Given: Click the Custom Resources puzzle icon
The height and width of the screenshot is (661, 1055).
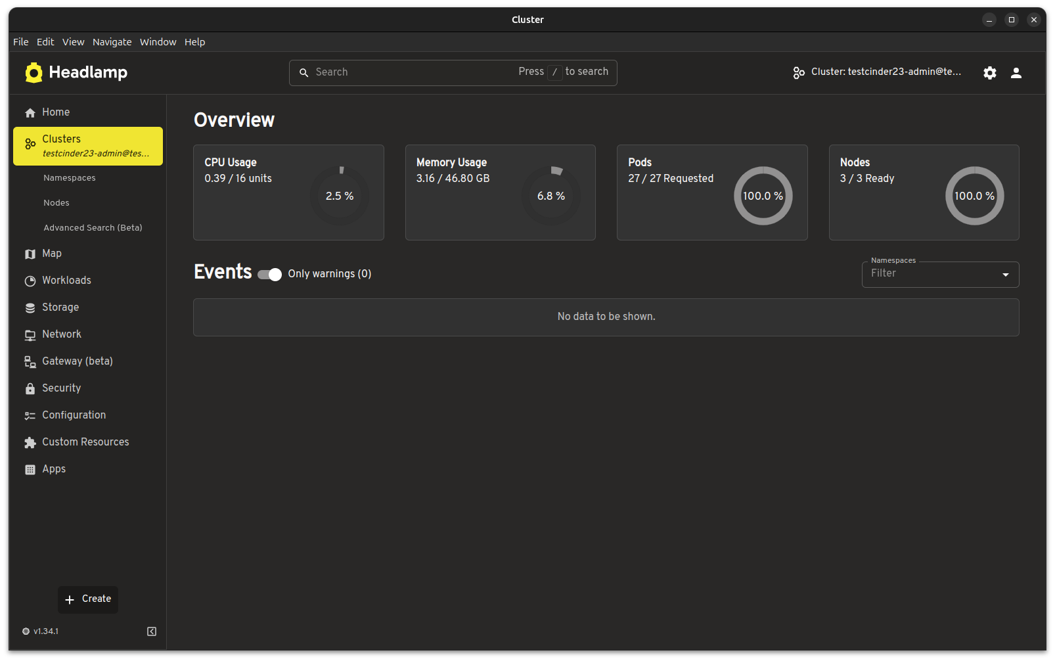Looking at the screenshot, I should point(30,443).
